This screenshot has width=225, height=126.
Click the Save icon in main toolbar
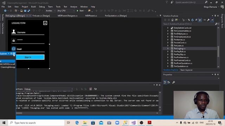click(25, 11)
